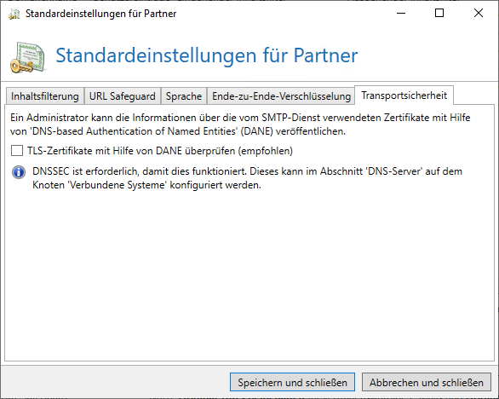
Task: Click the window title bar text
Action: tap(100, 14)
